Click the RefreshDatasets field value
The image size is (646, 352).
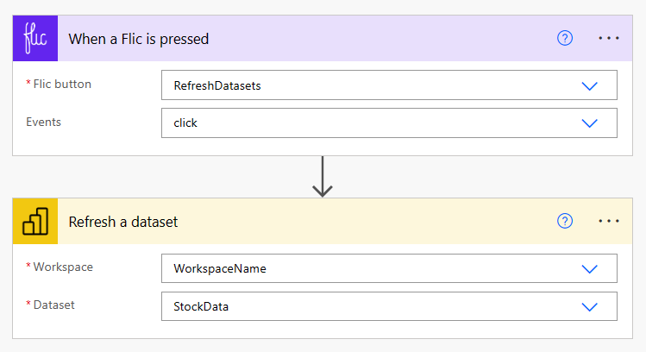pyautogui.click(x=217, y=85)
